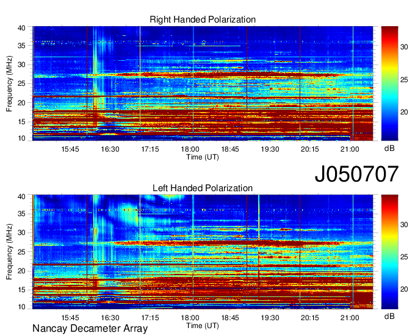Click "Frequency (MHz)" label of Right Handed plot
Image resolution: width=415 pixels, height=336 pixels.
pos(9,83)
